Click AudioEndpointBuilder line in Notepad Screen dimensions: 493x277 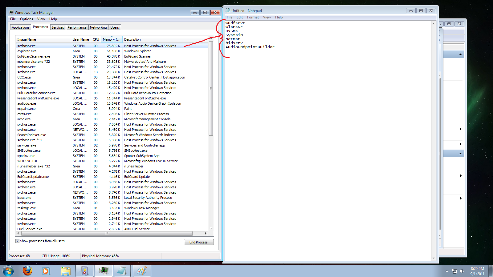[250, 47]
